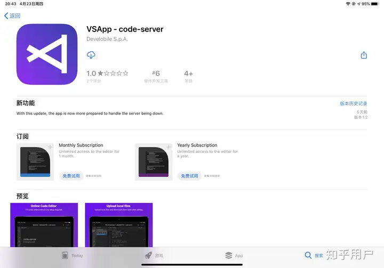Switch to the App tab
This screenshot has width=384, height=268.
pos(234,256)
